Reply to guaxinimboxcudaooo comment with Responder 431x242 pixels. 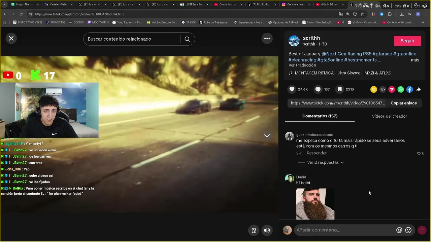[317, 153]
